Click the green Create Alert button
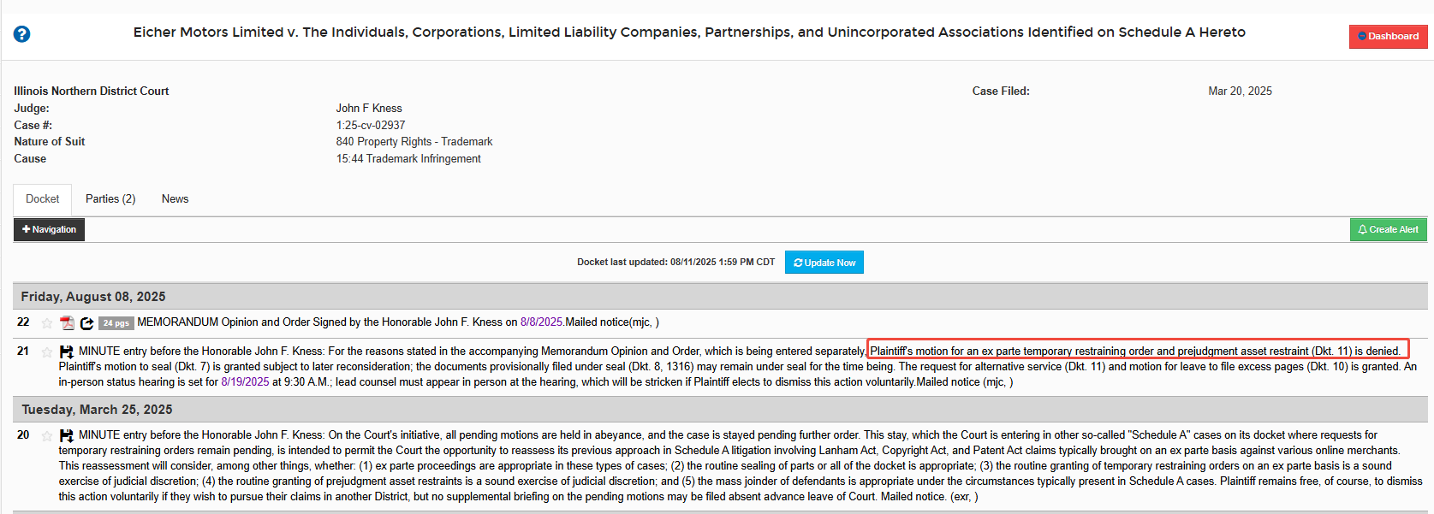This screenshot has width=1434, height=514. 1388,229
